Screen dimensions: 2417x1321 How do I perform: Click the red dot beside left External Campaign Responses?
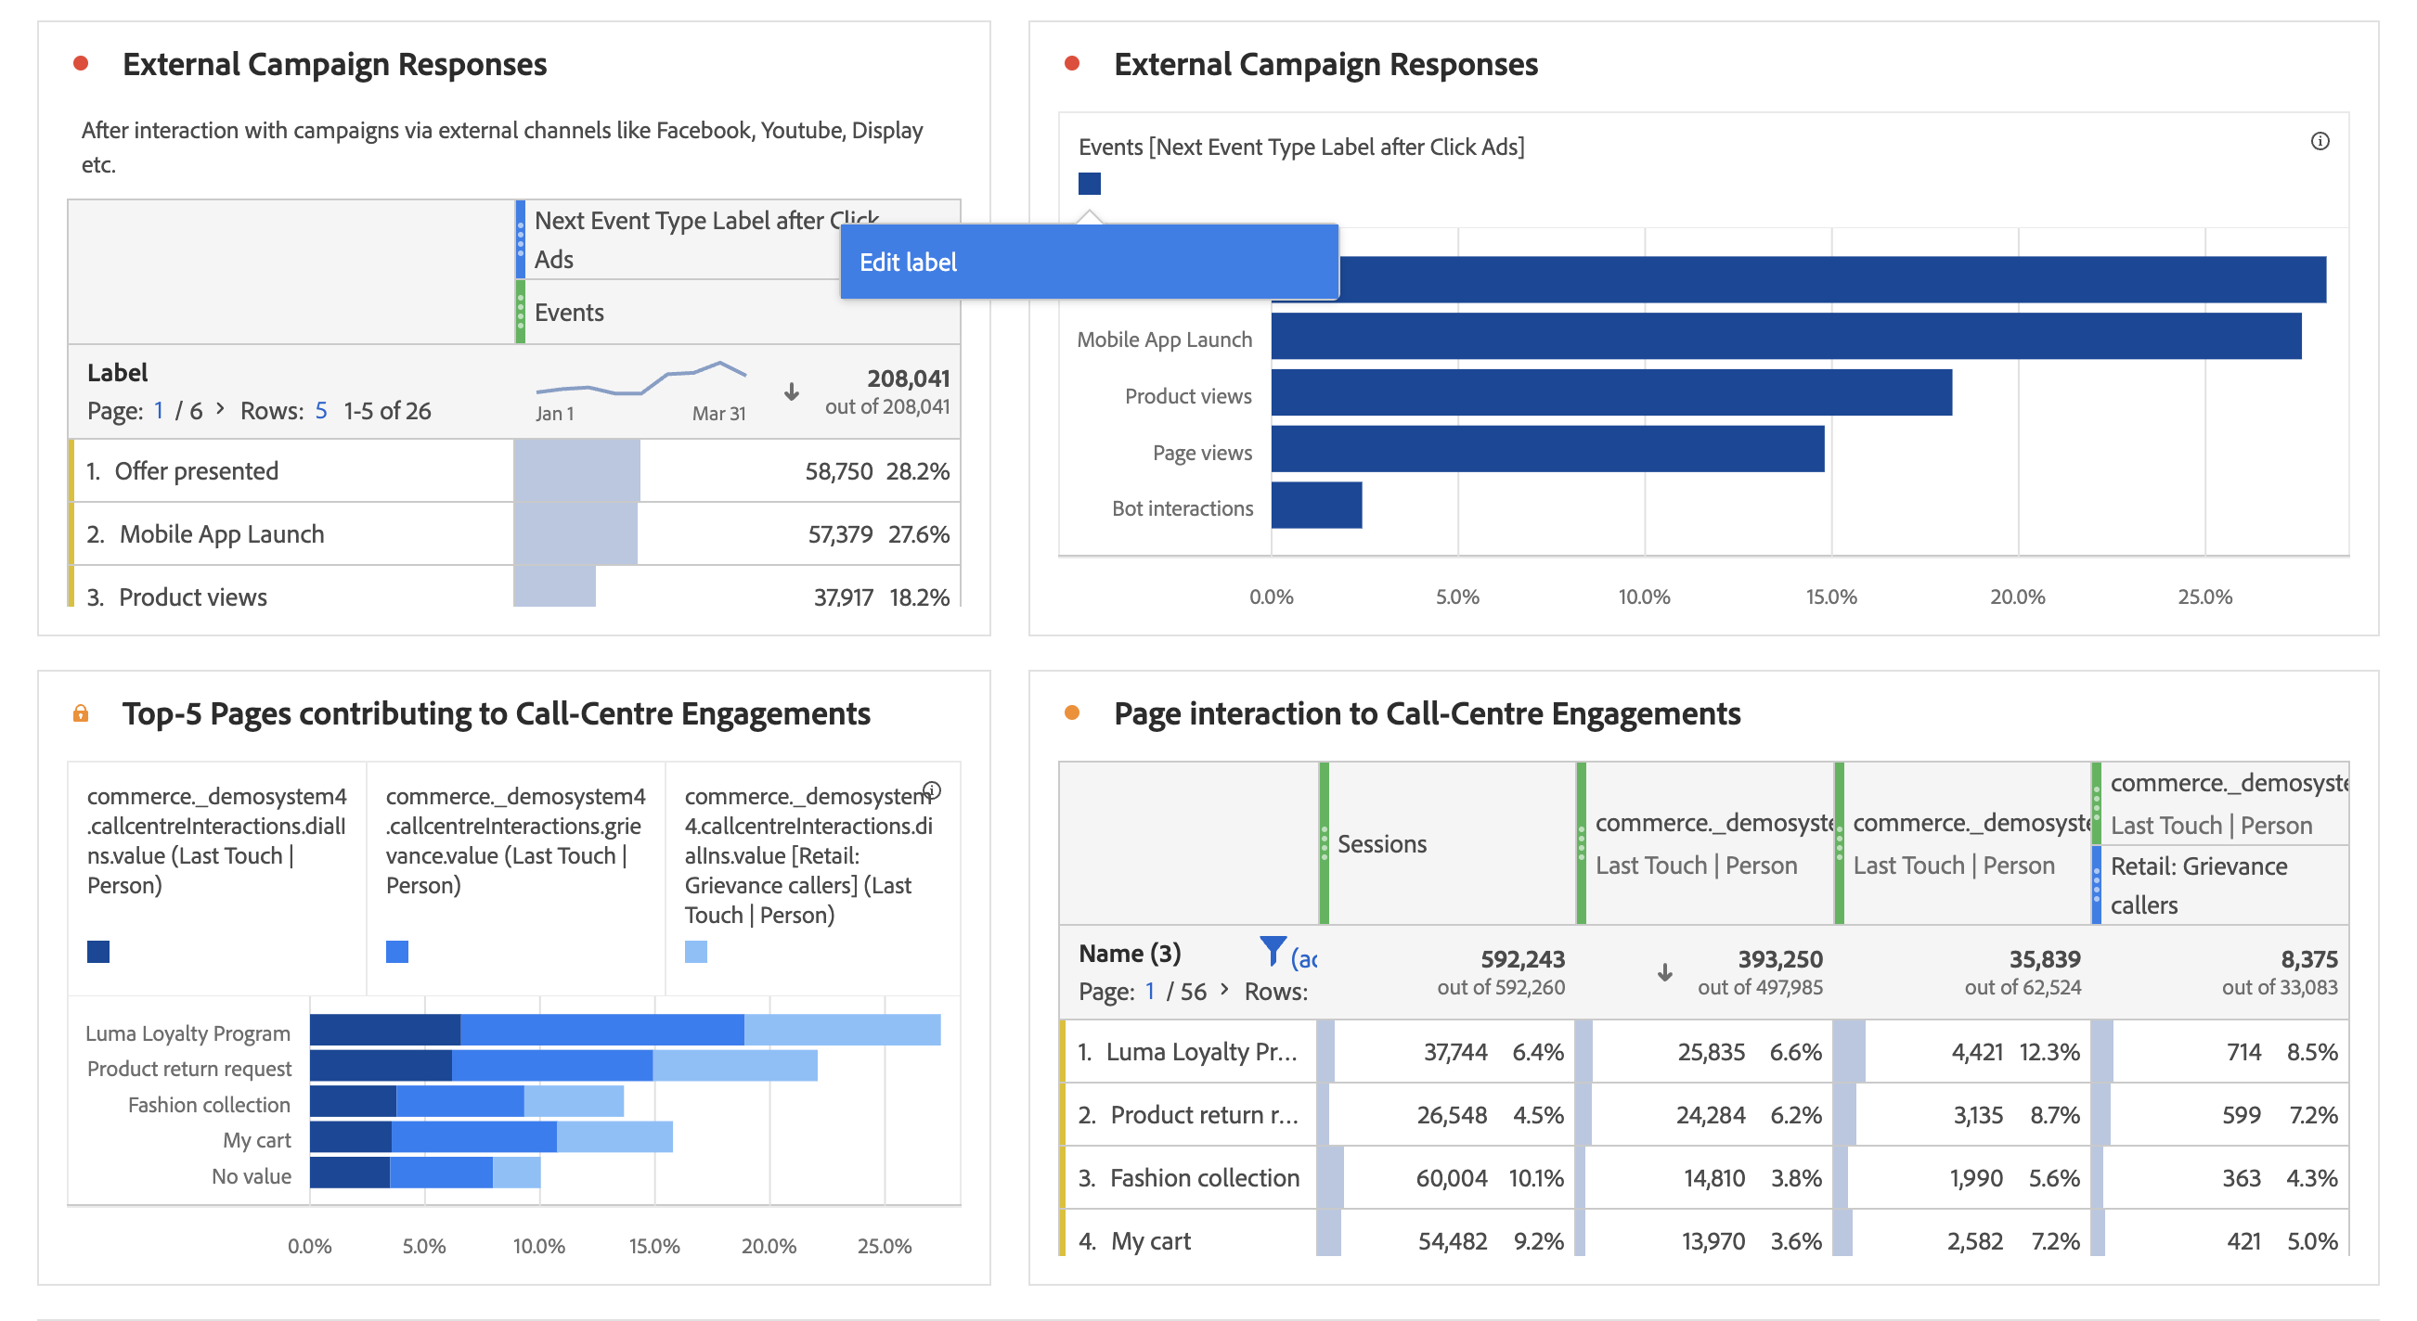[x=81, y=64]
